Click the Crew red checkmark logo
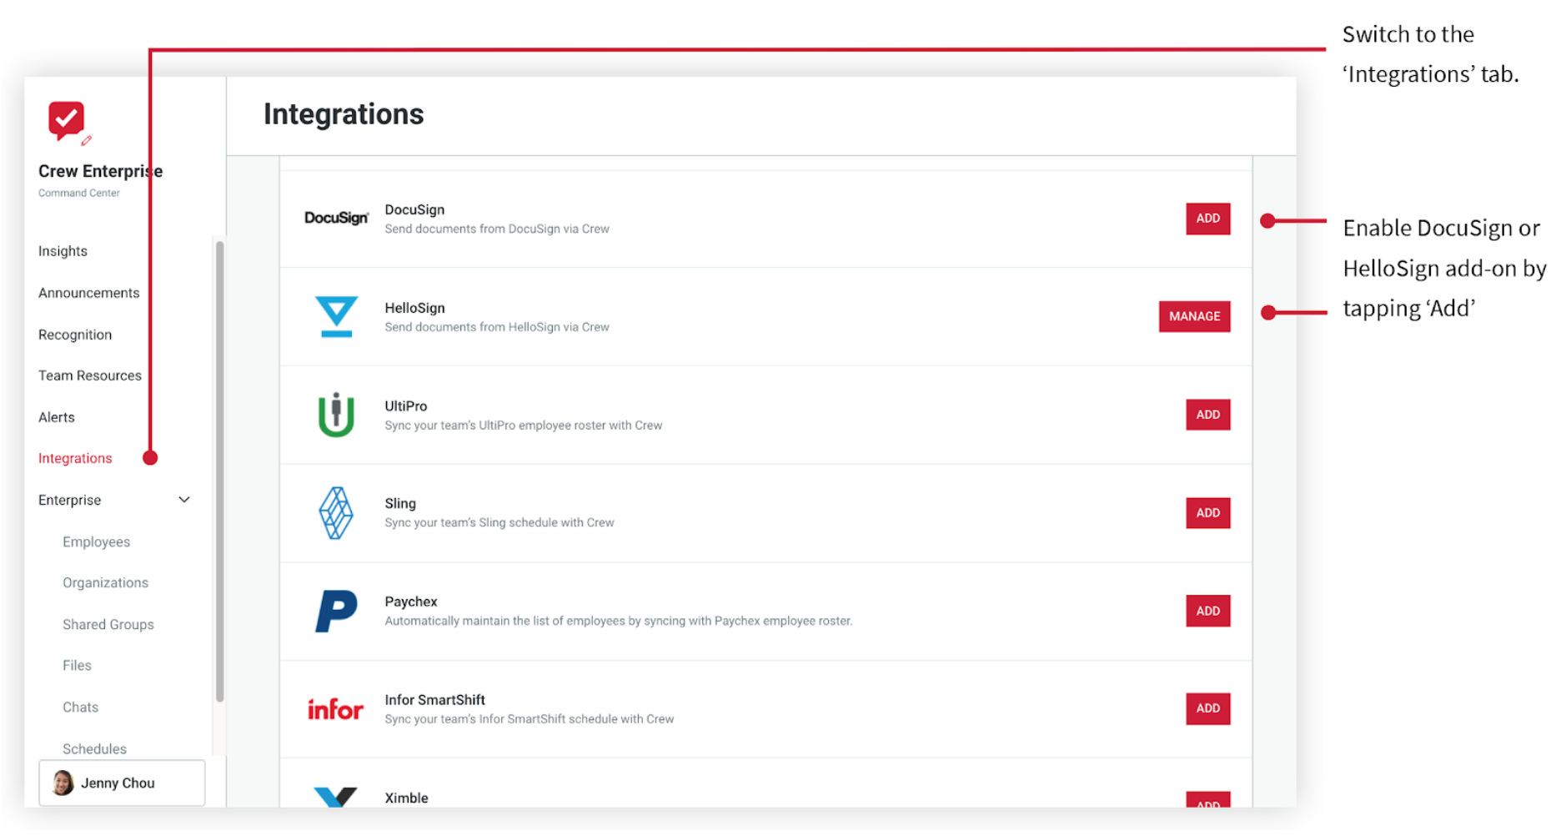Image resolution: width=1561 pixels, height=836 pixels. click(66, 120)
